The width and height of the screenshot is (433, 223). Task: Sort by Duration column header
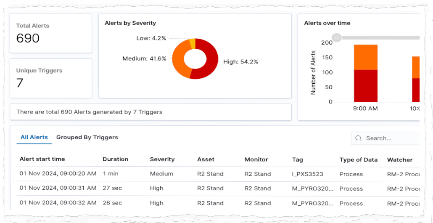116,159
